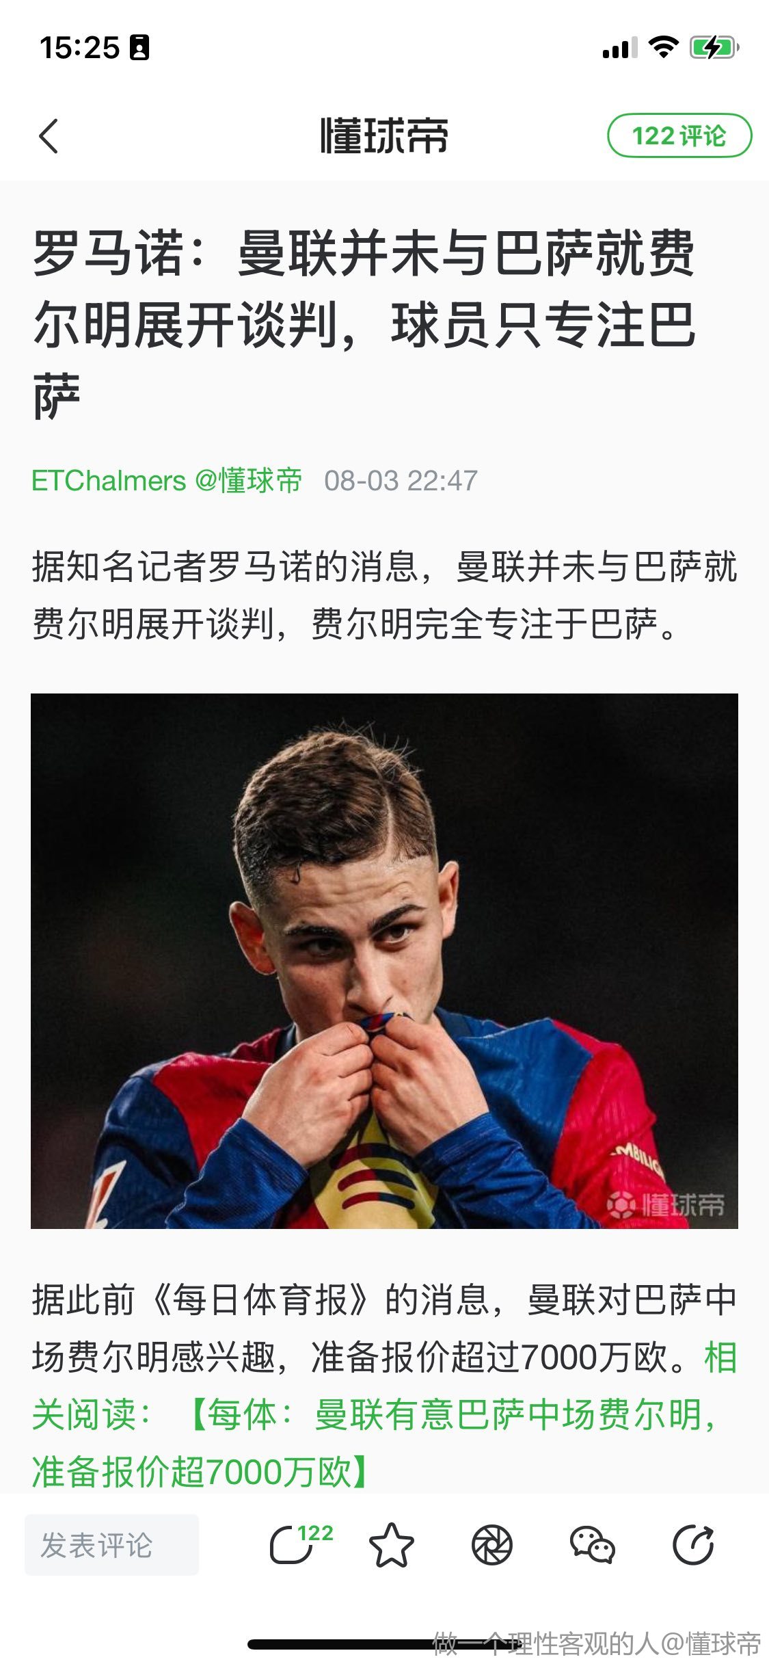The width and height of the screenshot is (769, 1666).
Task: Tap the home indicator bar
Action: click(x=384, y=1644)
